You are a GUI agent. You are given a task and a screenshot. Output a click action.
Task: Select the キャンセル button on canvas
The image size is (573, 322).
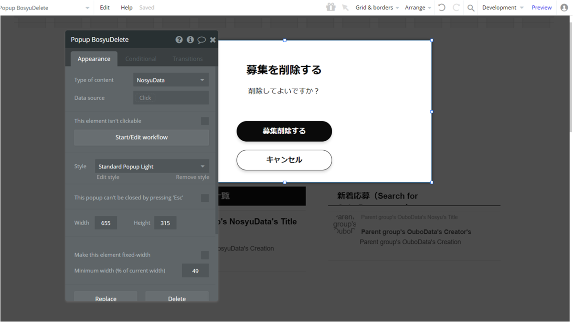[284, 160]
